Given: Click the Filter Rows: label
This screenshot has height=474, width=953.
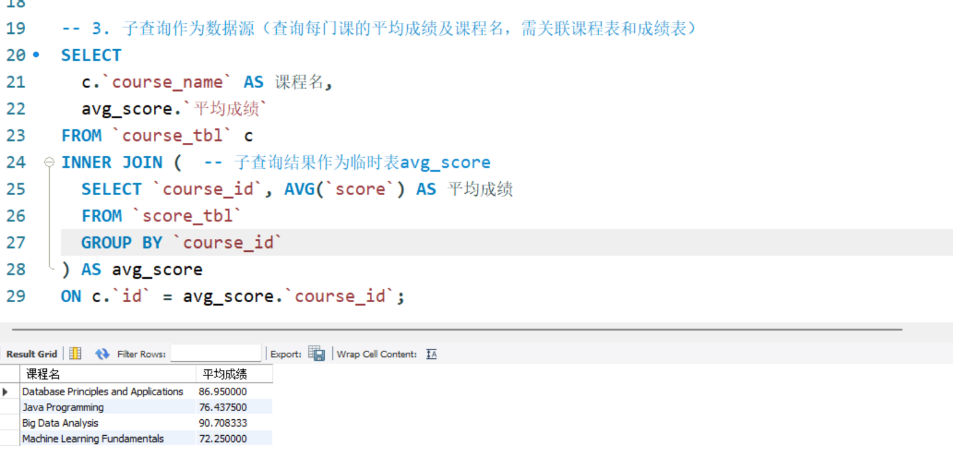Looking at the screenshot, I should (142, 354).
